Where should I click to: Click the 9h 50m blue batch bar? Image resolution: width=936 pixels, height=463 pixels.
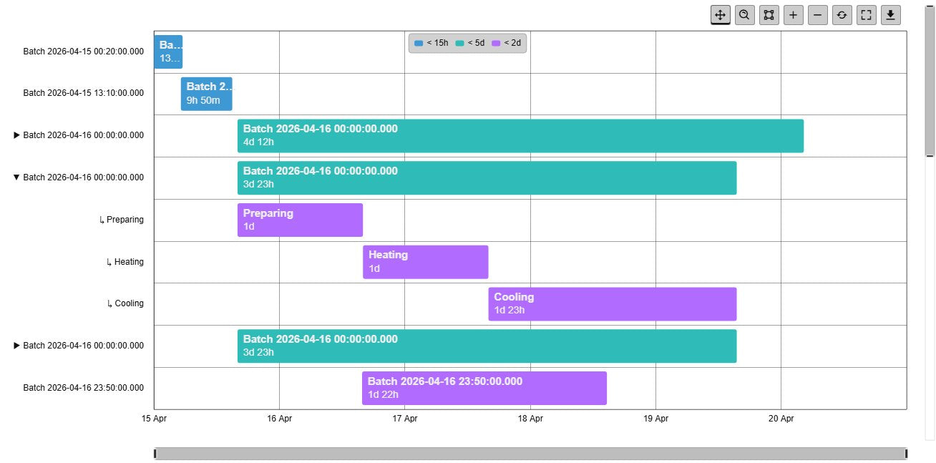[207, 94]
